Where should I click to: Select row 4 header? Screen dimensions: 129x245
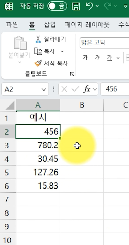(x=8, y=159)
